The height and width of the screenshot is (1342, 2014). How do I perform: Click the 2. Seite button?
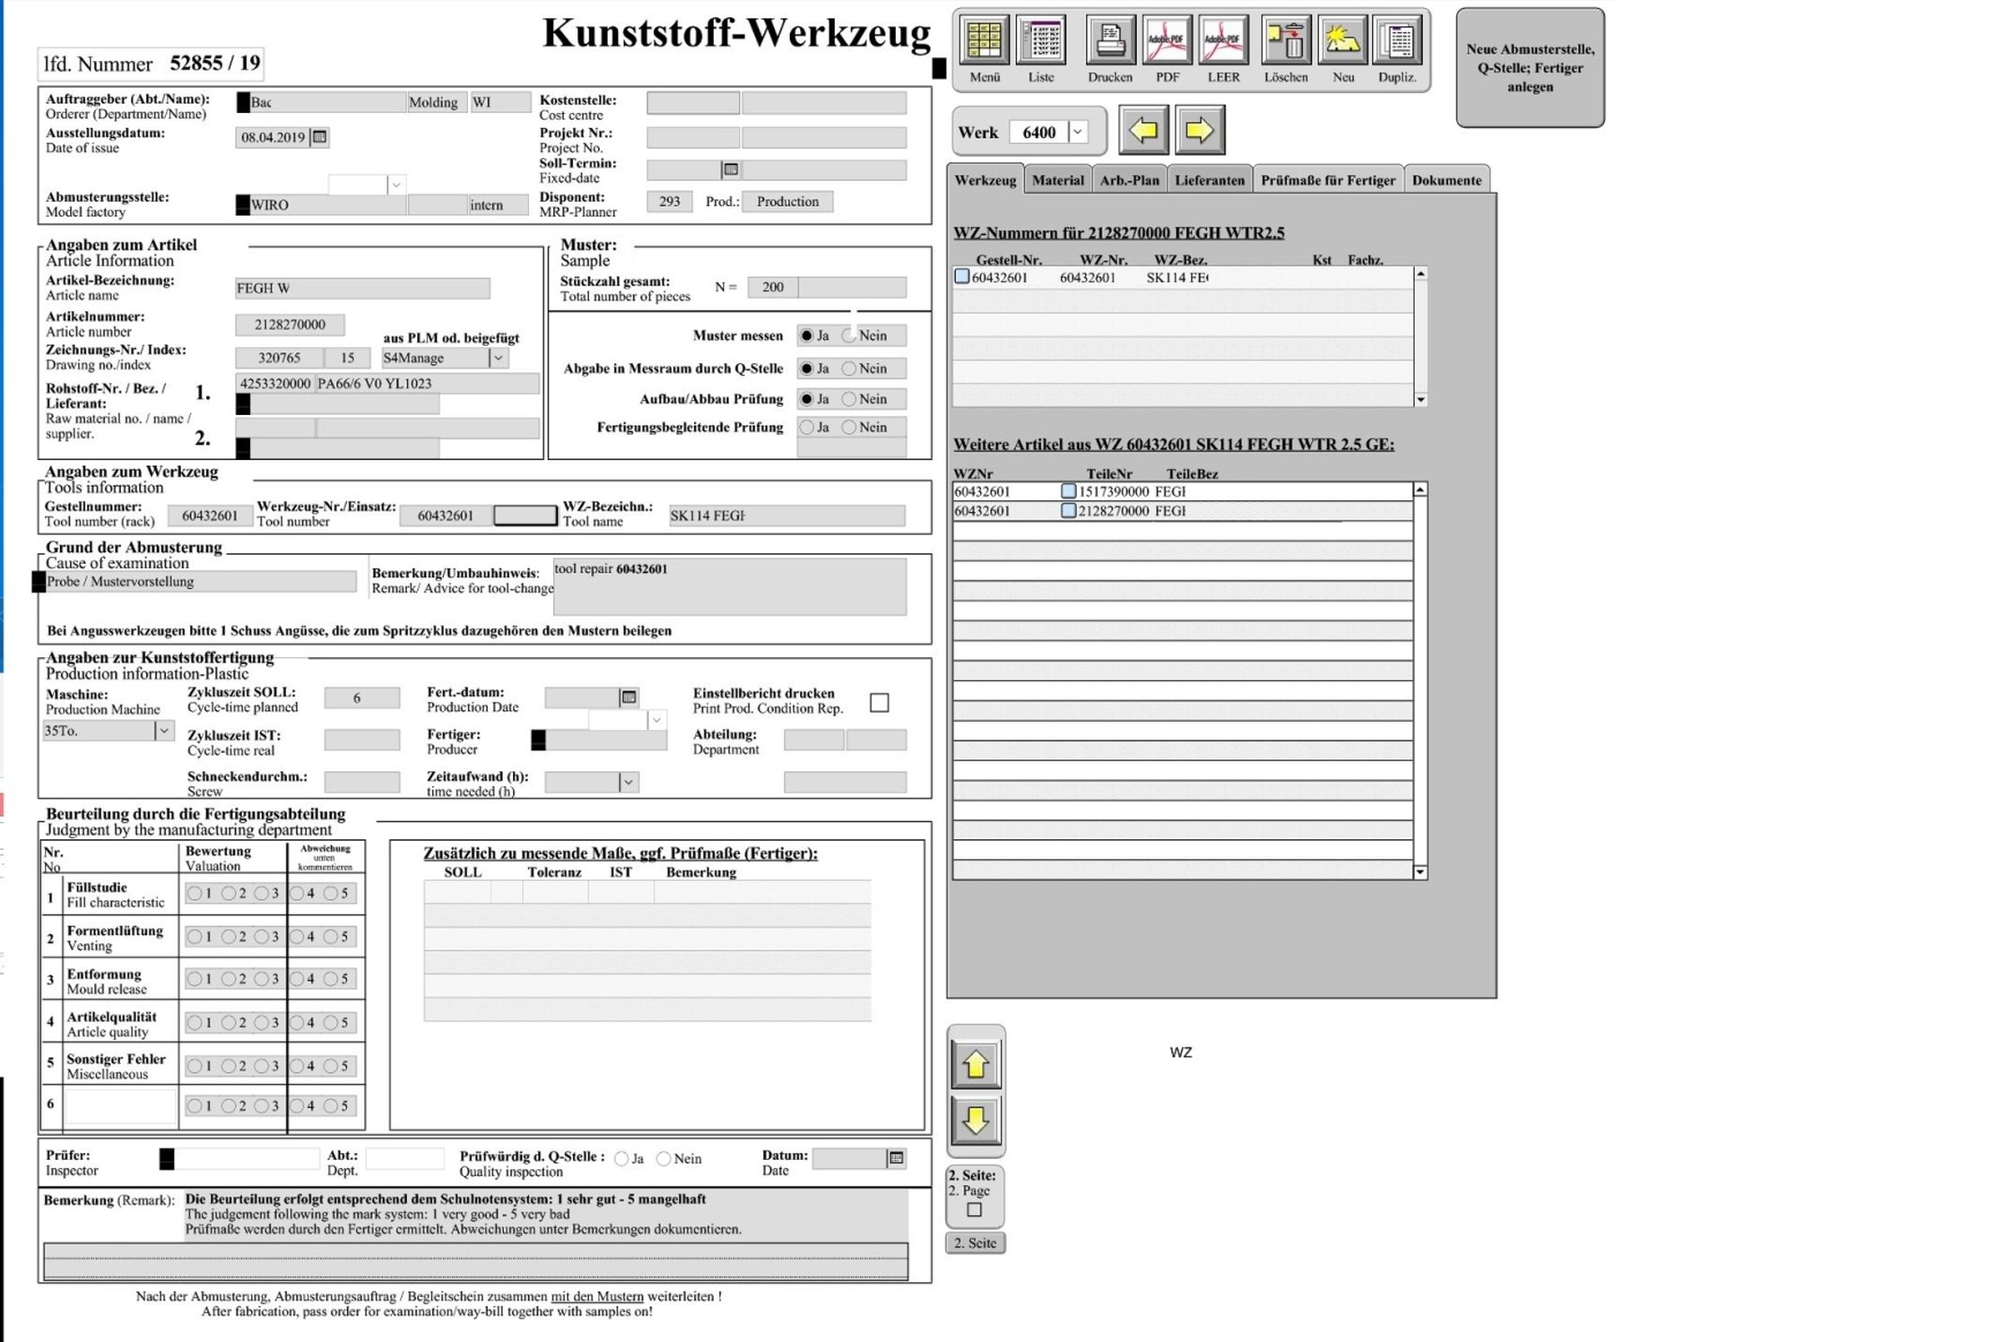(975, 1242)
